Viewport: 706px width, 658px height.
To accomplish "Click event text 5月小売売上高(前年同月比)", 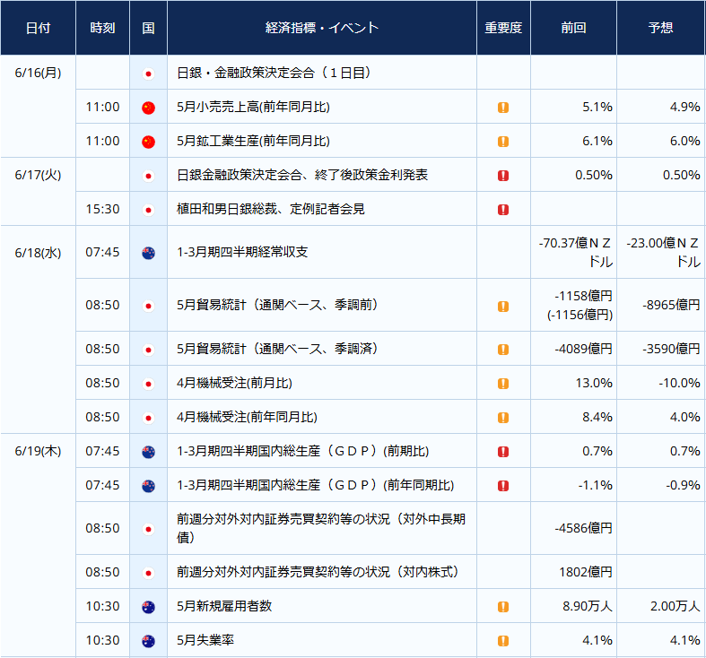I will pyautogui.click(x=253, y=107).
